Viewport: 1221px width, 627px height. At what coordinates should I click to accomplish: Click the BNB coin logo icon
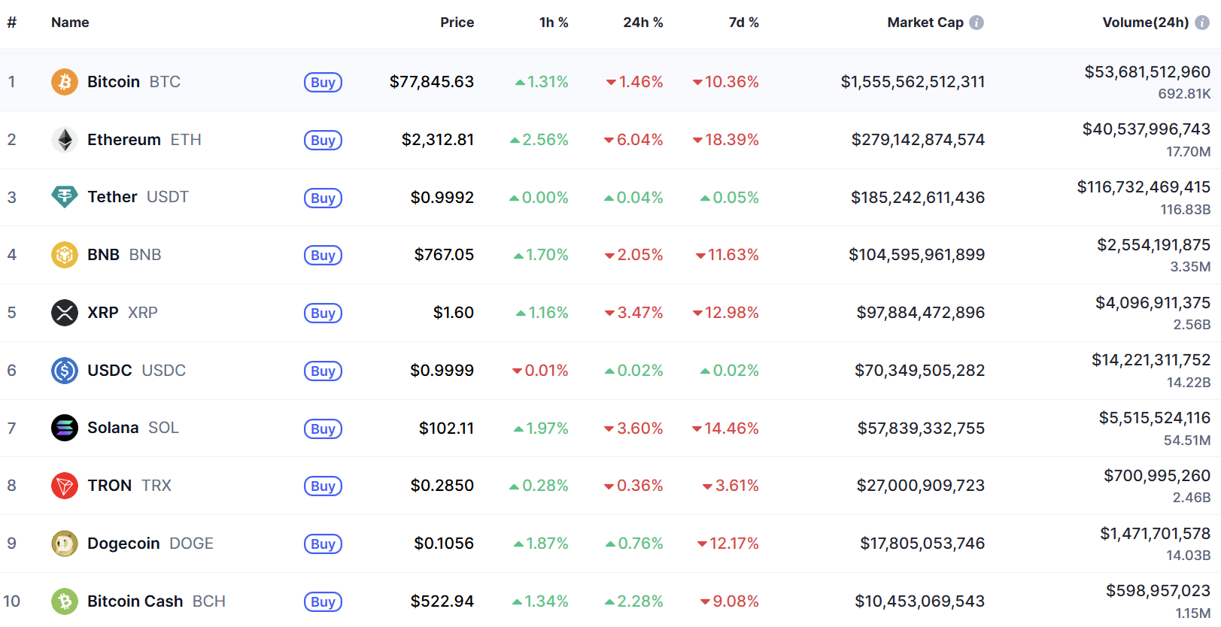(x=65, y=255)
